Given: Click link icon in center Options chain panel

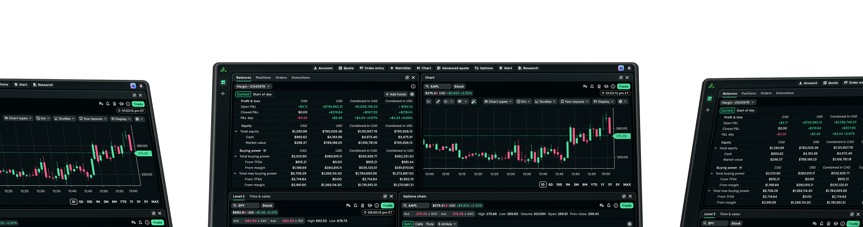Looking at the screenshot, I should 624,196.
